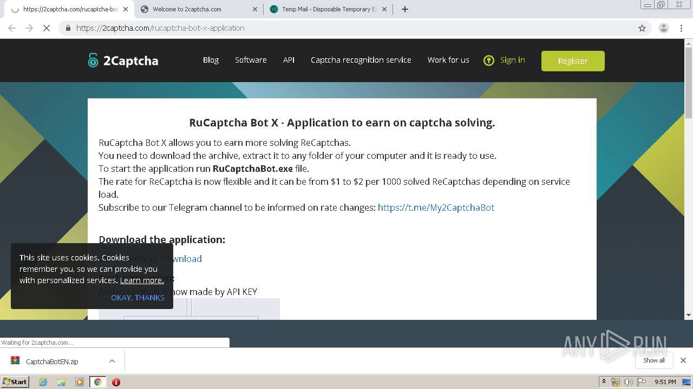Viewport: 693px width, 389px height.
Task: Close the Welcome to 2captcha.com tab
Action: click(x=255, y=9)
